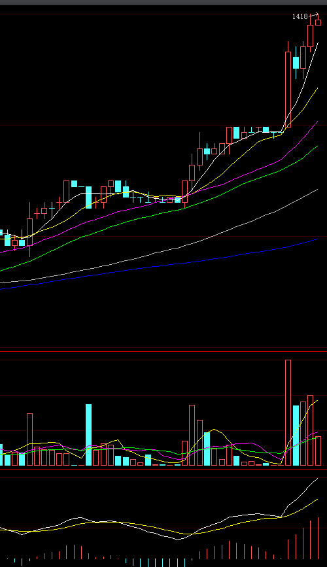This screenshot has height=567, width=327.
Task: Select the yellow volume average line in volume panel
Action: (x=213, y=430)
